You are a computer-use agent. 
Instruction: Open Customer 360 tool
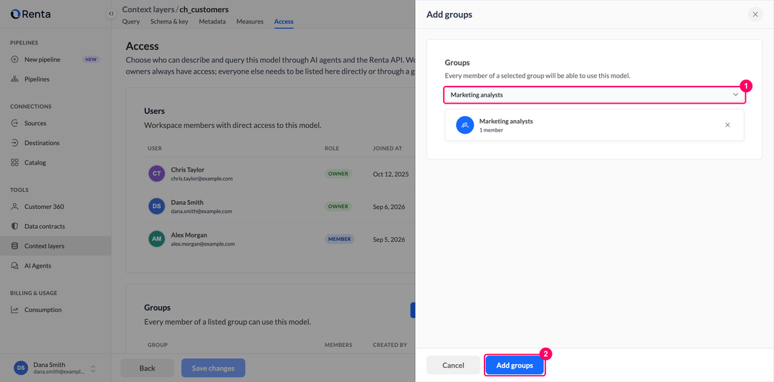55,207
